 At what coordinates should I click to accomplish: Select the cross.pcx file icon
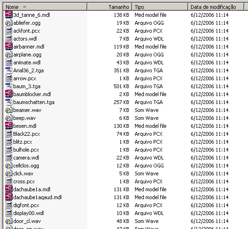click(x=9, y=181)
